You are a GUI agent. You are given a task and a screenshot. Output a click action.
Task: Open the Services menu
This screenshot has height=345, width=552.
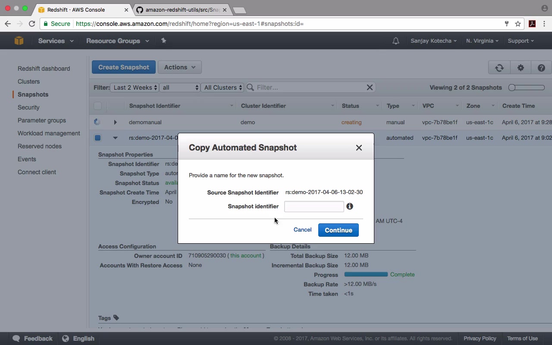pos(56,41)
